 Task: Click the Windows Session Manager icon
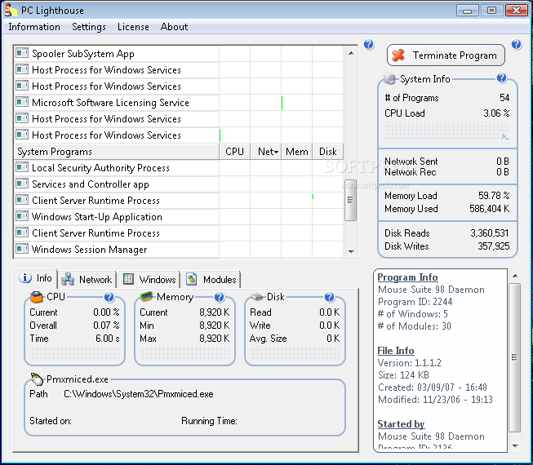point(22,249)
